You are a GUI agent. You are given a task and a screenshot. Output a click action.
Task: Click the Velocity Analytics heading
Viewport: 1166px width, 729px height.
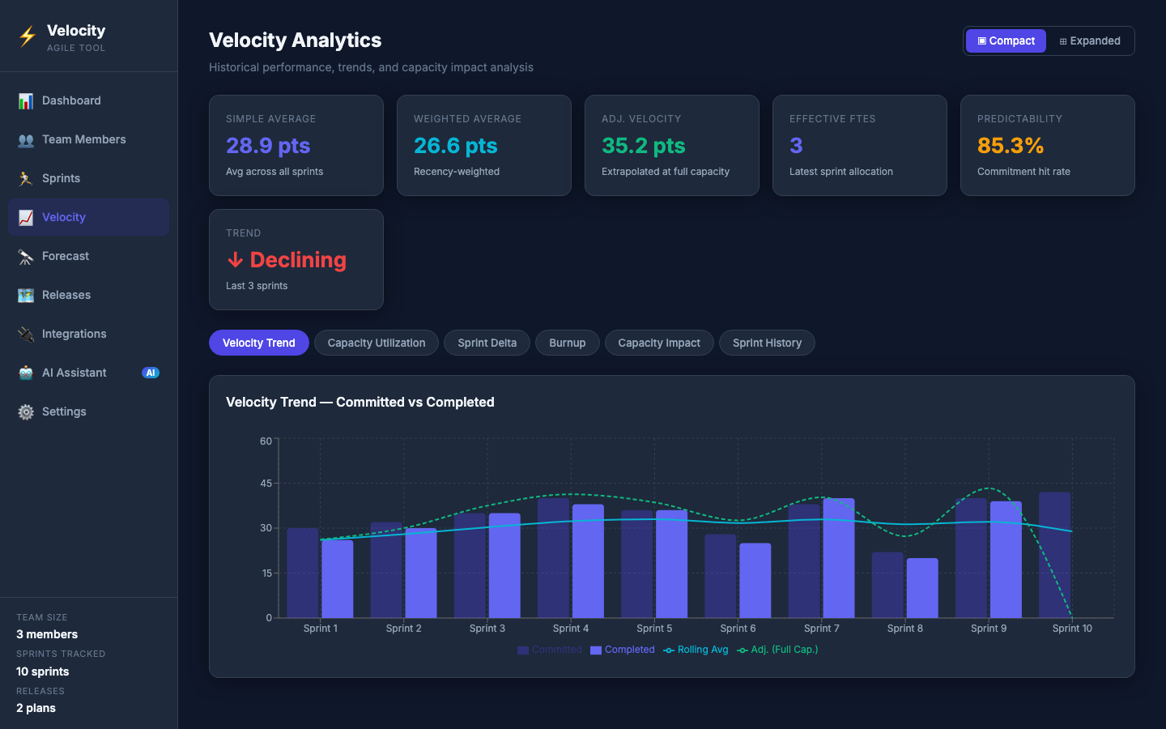tap(296, 40)
